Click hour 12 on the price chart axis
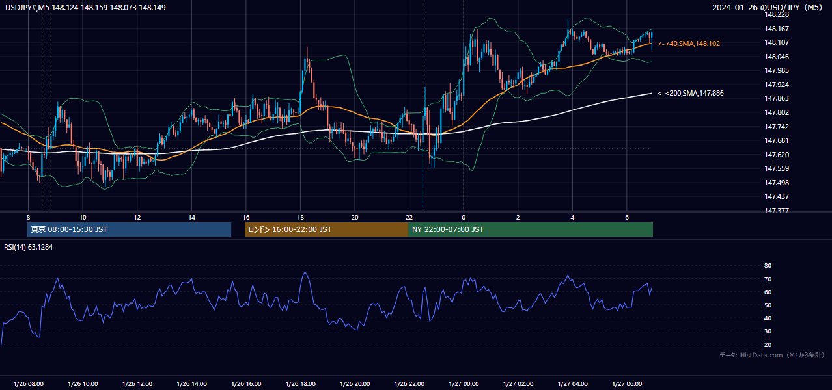Screen dimensions: 832x390 pyautogui.click(x=137, y=217)
